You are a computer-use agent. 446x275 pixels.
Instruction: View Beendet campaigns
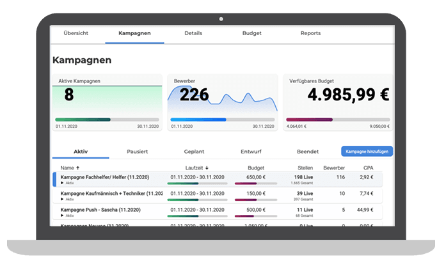tap(308, 152)
